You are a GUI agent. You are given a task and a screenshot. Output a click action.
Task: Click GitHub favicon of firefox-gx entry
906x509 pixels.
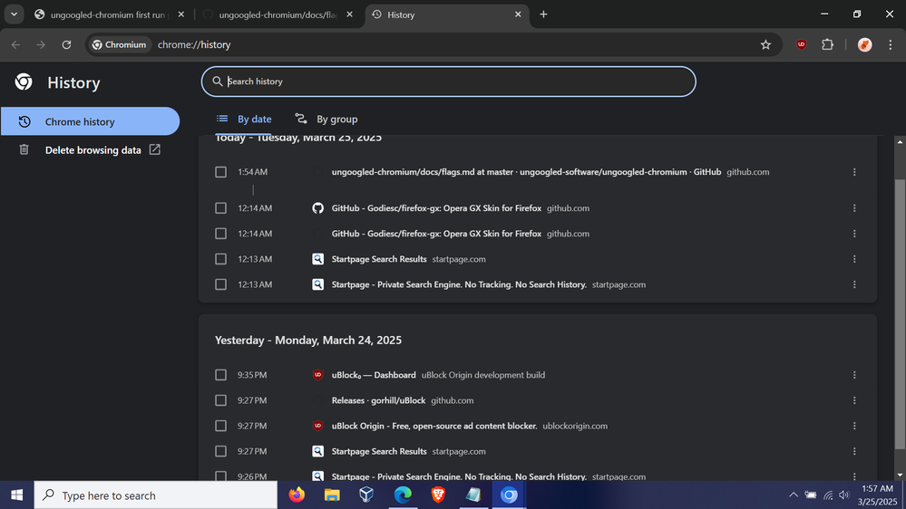(317, 208)
